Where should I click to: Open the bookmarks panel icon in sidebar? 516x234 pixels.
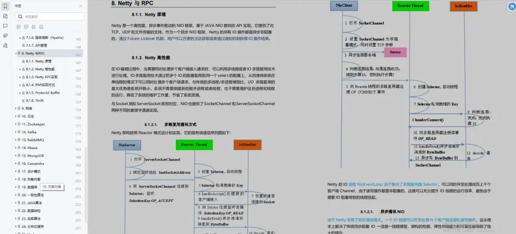pos(5,6)
